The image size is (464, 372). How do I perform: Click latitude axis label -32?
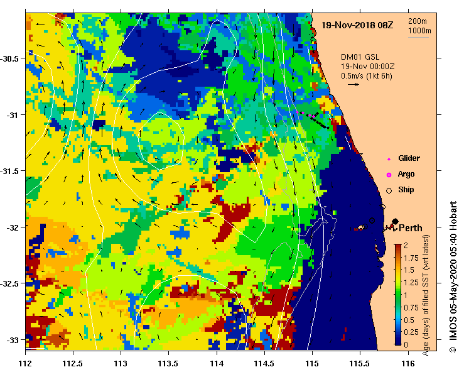tap(12, 227)
